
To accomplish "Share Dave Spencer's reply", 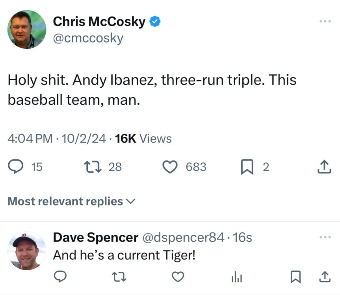I will [325, 277].
